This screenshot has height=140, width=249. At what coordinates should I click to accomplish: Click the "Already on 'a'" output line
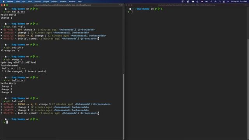11,51
